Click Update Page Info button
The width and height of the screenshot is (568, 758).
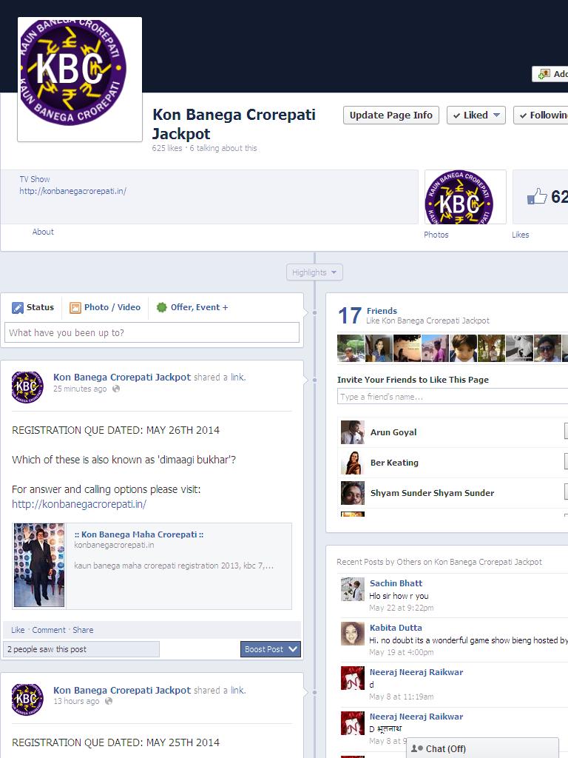tap(390, 115)
